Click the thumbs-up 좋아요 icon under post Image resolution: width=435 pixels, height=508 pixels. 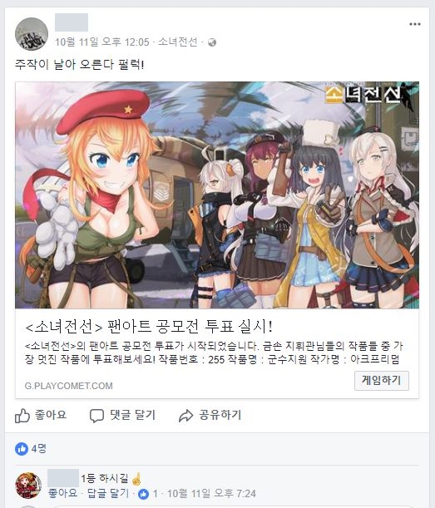tap(22, 416)
